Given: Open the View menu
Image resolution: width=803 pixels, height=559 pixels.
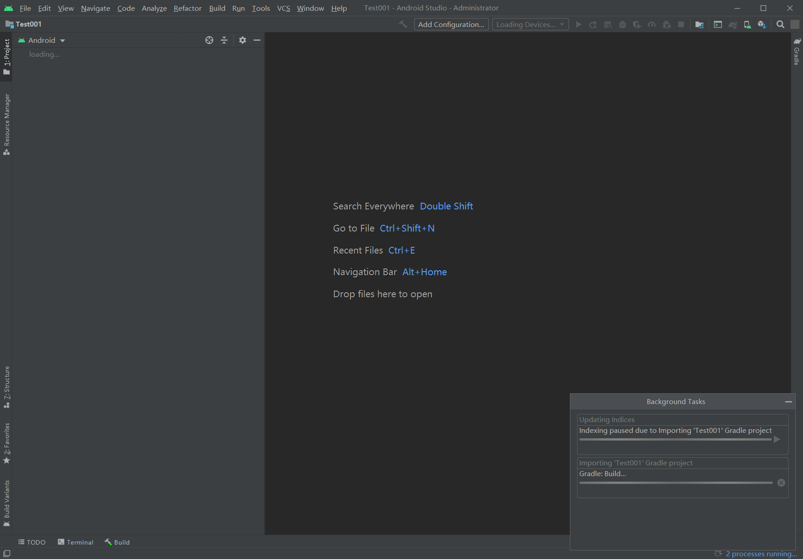Looking at the screenshot, I should point(66,8).
